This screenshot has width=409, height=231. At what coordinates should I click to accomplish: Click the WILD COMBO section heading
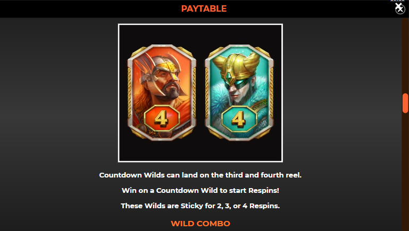point(201,224)
